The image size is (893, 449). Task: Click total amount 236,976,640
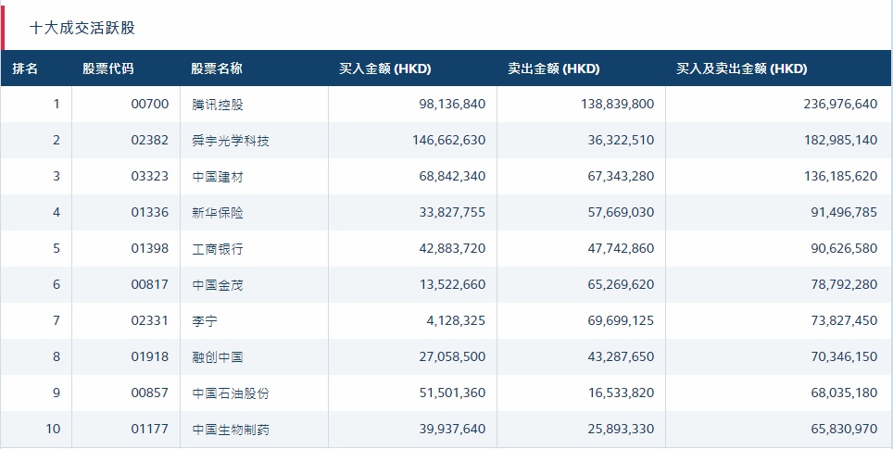[x=840, y=104]
